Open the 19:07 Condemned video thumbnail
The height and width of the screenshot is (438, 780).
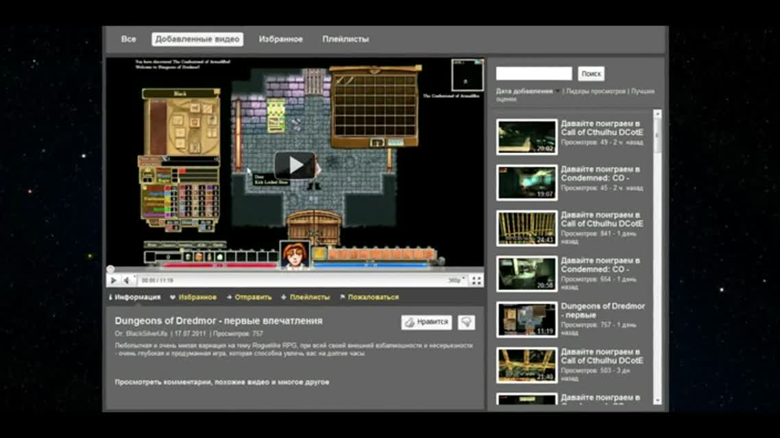527,183
